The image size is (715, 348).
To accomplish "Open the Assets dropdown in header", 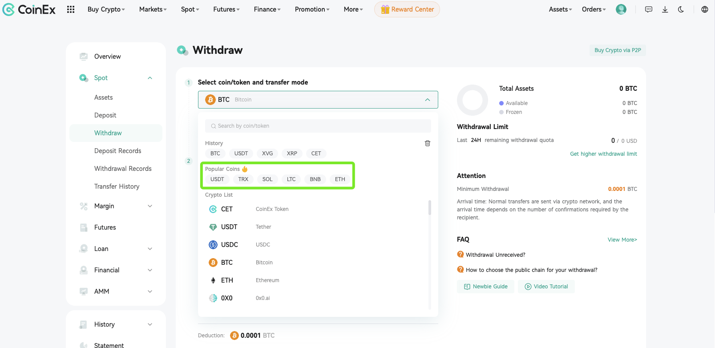I will (560, 9).
